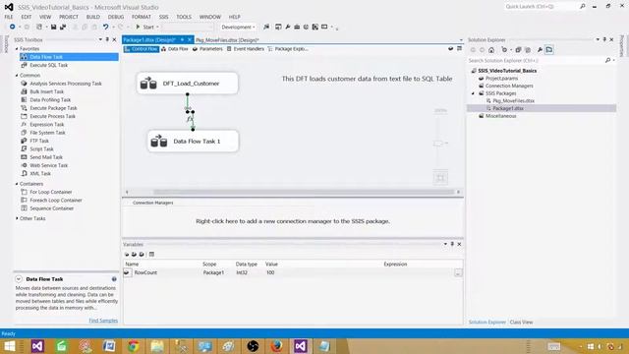629x354 pixels.
Task: Click Home icon in Solution Explorer
Action: tap(491, 50)
